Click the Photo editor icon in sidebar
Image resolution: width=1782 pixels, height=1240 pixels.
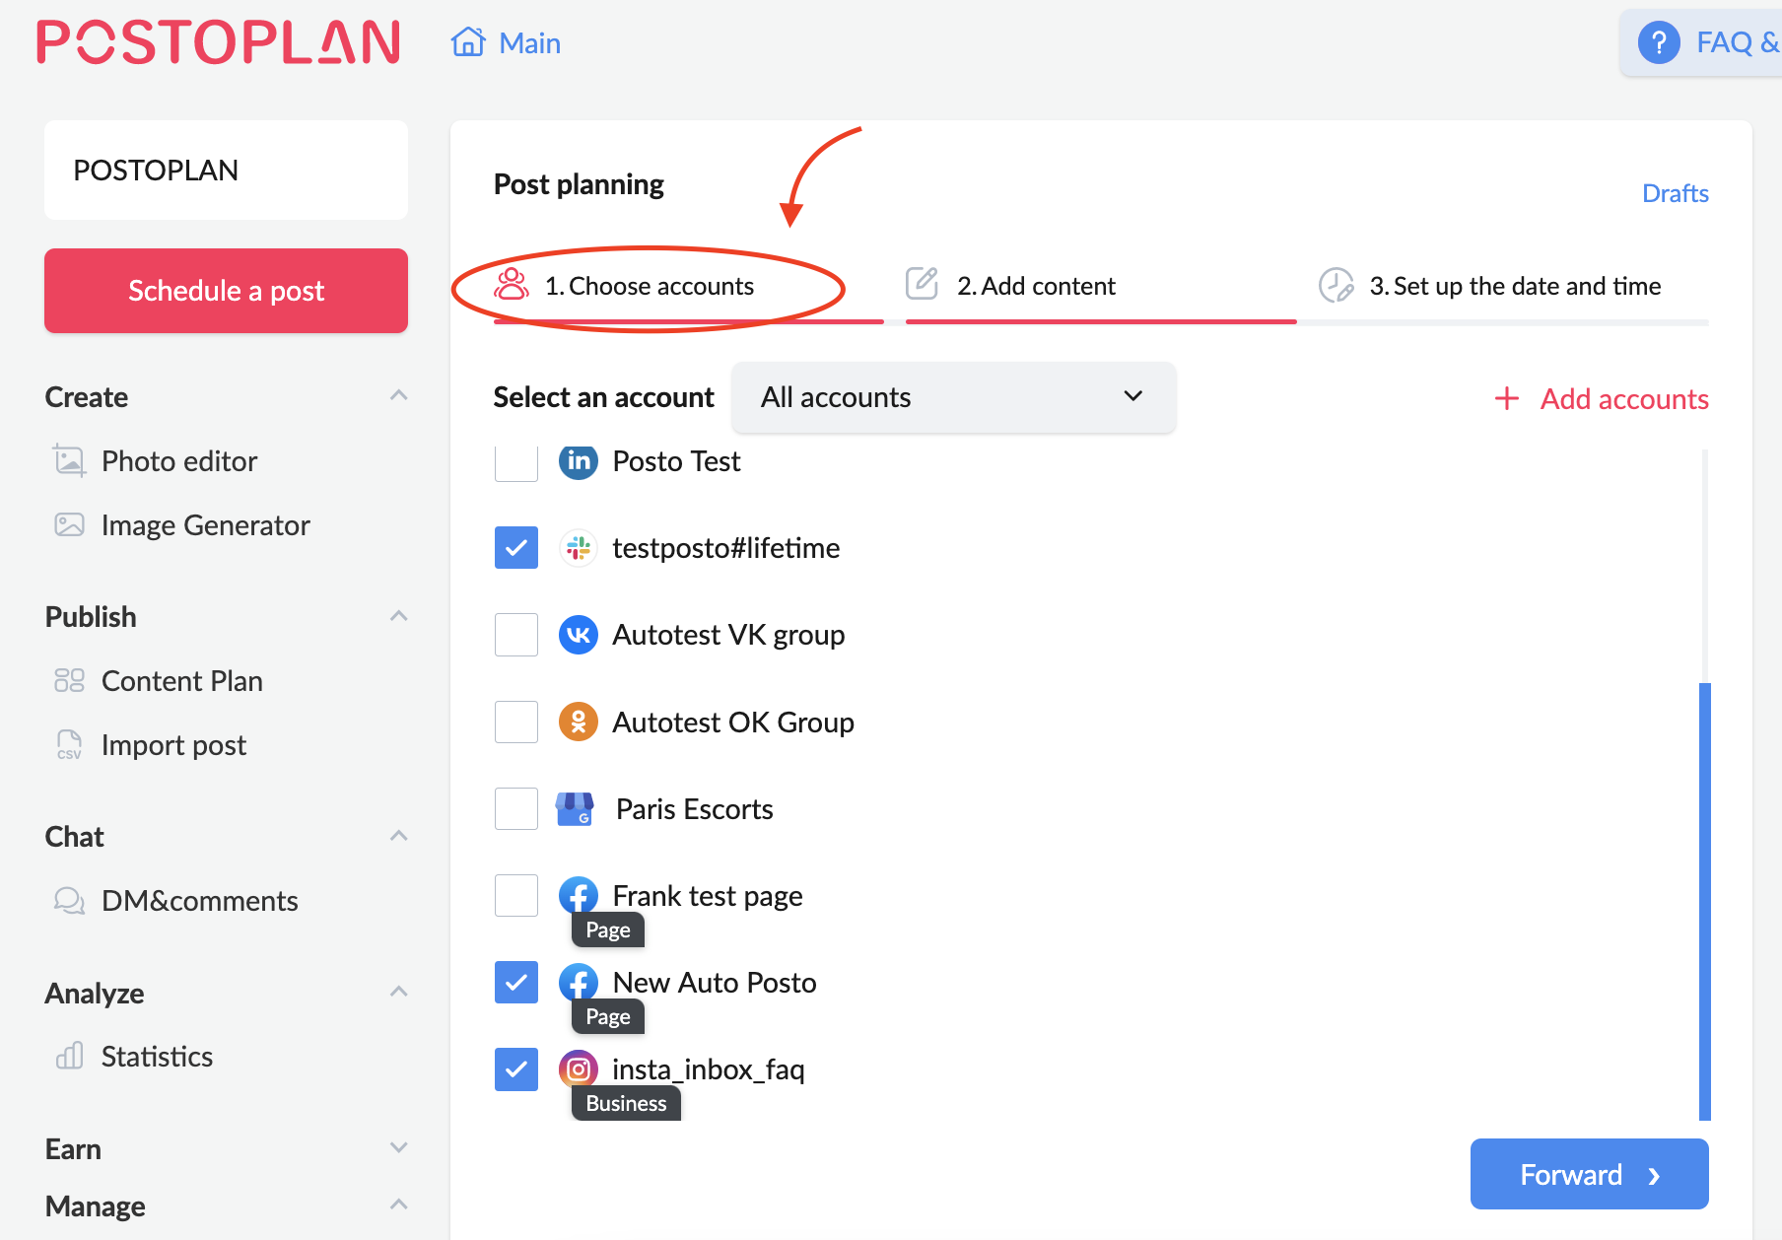coord(69,461)
